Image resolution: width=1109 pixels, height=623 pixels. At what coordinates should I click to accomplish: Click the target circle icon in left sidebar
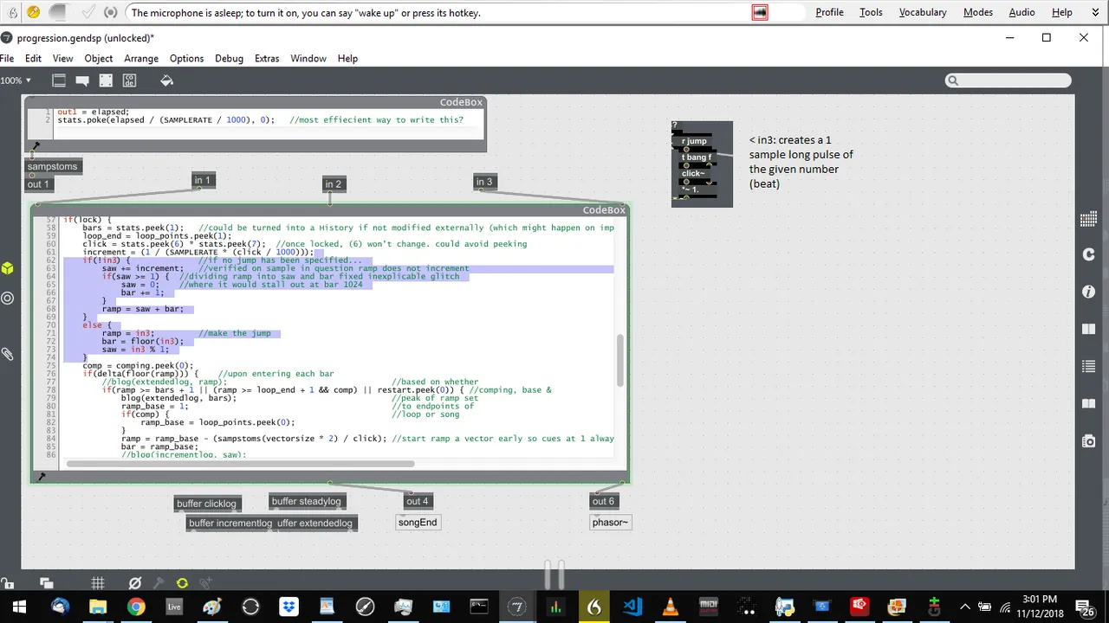click(x=7, y=298)
